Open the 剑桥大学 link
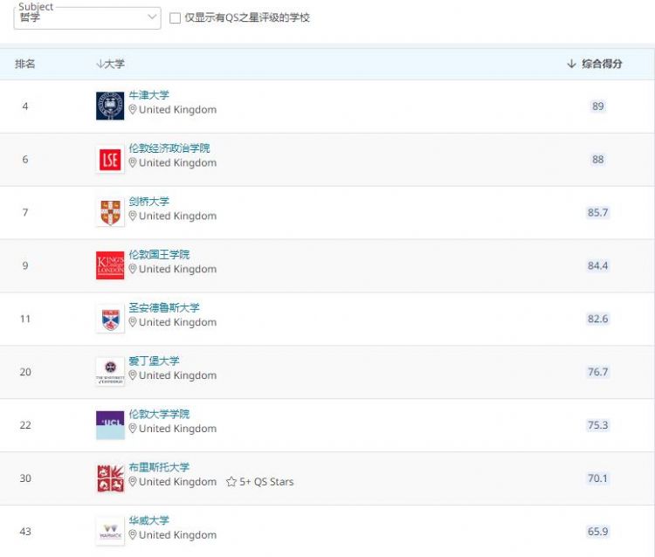 (x=149, y=202)
